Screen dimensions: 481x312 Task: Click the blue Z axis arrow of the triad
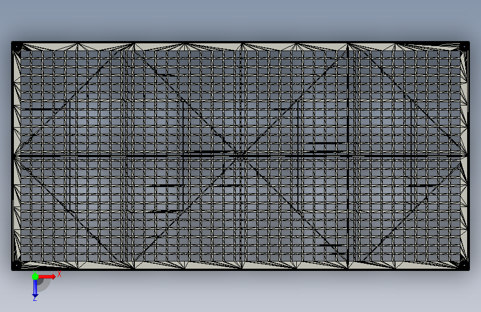(35, 288)
